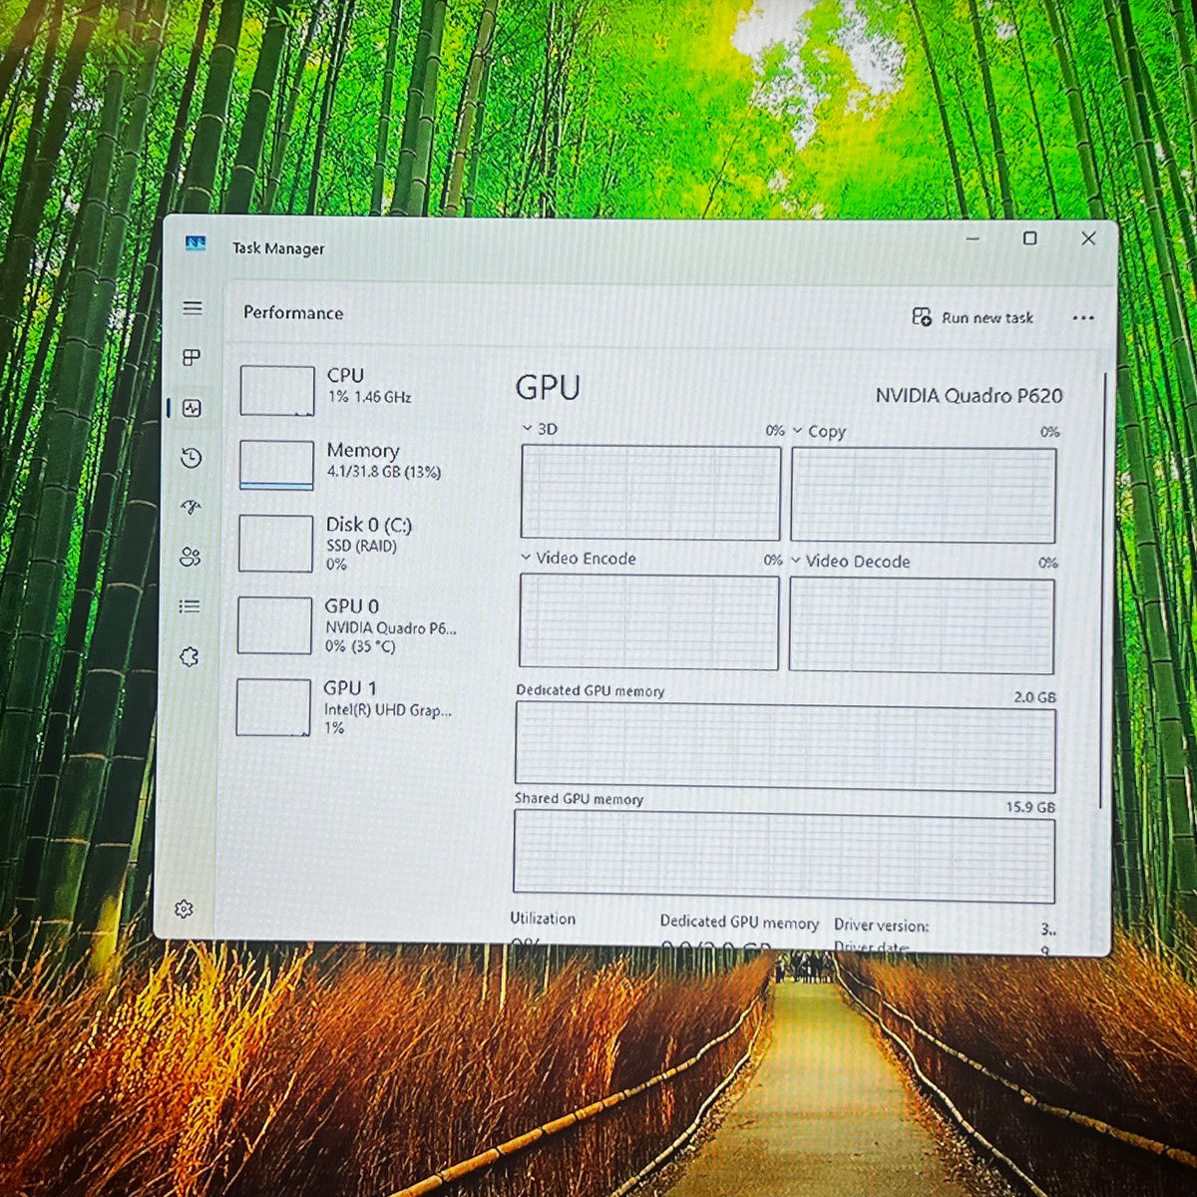
Task: Click the Driver version label
Action: (881, 926)
